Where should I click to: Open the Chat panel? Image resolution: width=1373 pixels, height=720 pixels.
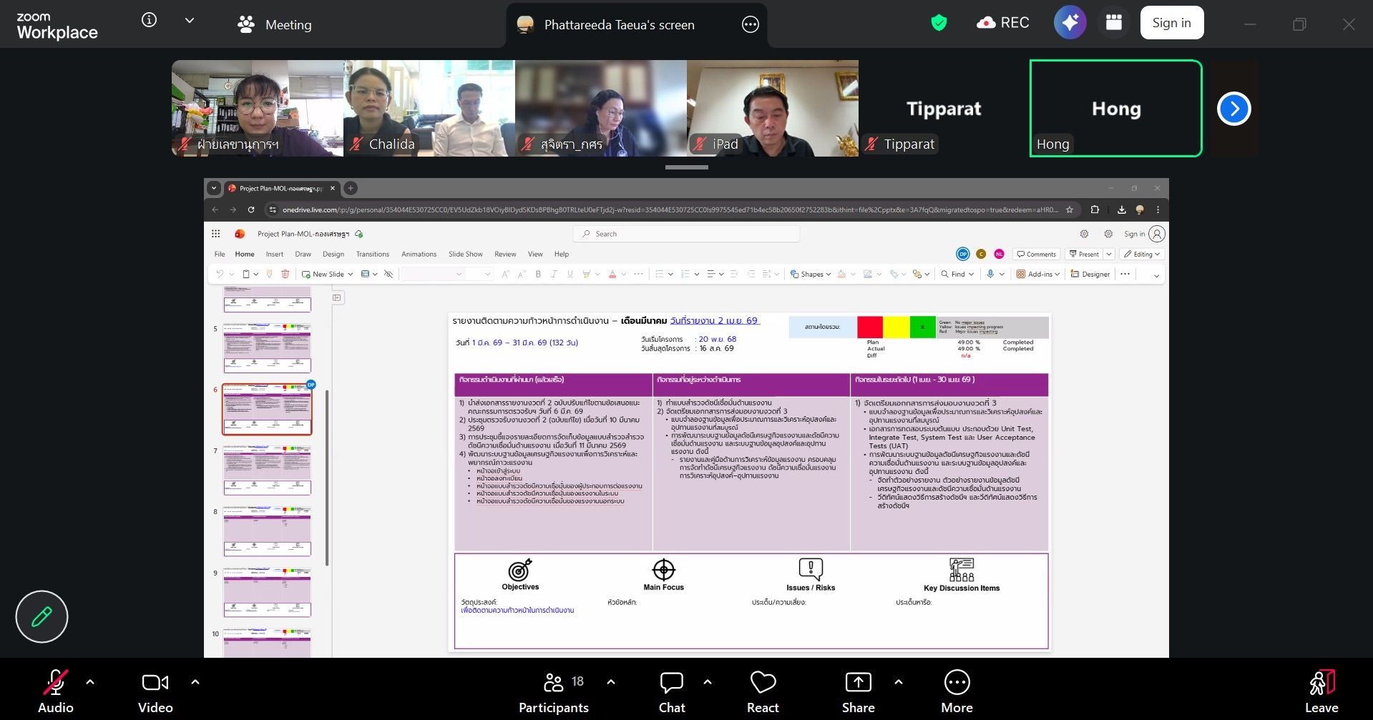pyautogui.click(x=671, y=692)
